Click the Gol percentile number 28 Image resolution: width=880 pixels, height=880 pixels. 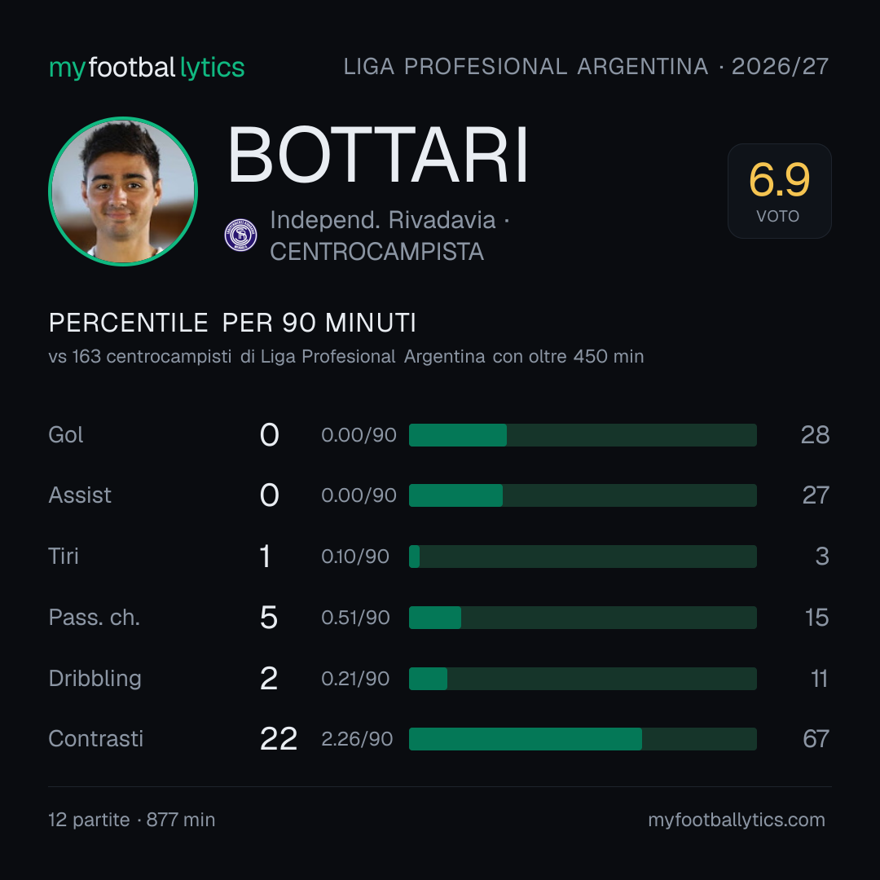pyautogui.click(x=815, y=435)
